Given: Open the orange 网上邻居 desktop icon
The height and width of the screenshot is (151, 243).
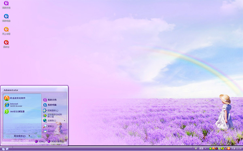Looking at the screenshot, I should pyautogui.click(x=6, y=31).
